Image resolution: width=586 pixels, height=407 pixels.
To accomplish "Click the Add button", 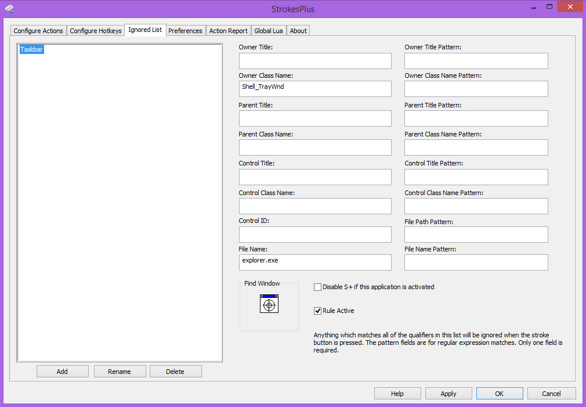I will point(63,372).
